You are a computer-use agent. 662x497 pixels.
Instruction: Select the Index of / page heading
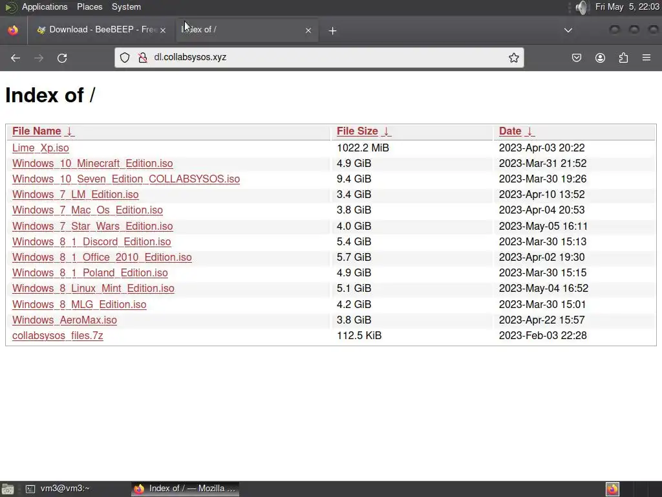pos(50,95)
